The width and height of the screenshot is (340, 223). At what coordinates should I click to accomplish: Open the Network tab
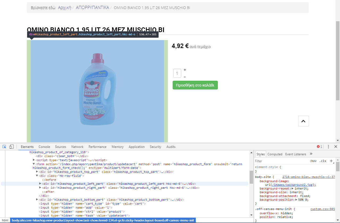(x=77, y=147)
